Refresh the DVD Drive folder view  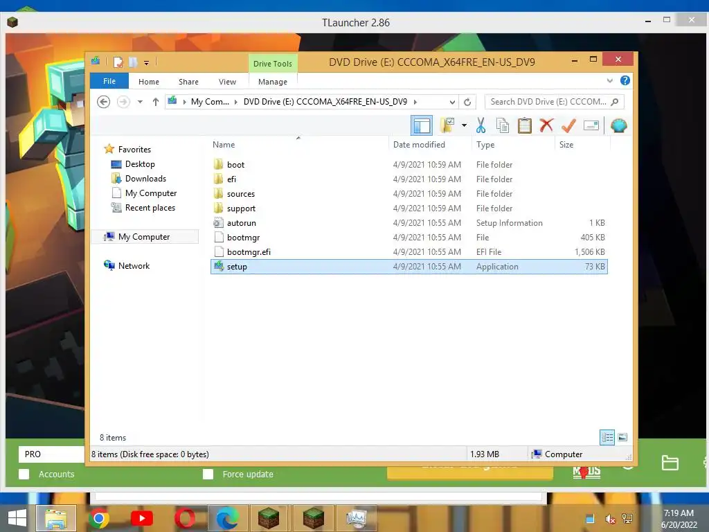[x=467, y=102]
